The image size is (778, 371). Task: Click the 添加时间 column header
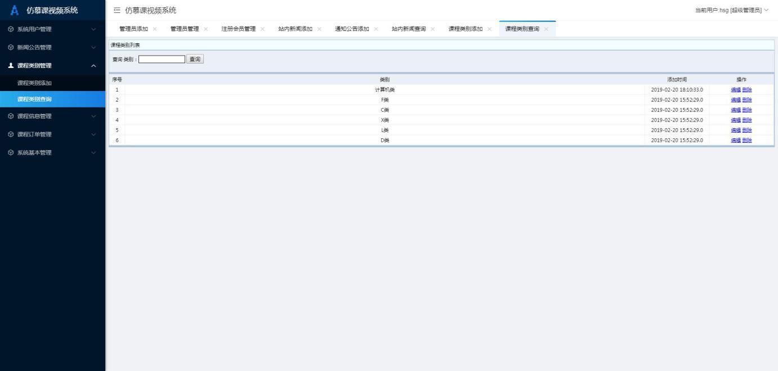[x=677, y=80]
